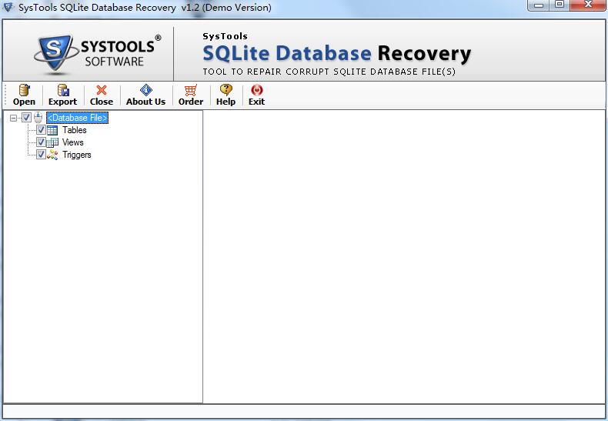Minimize the SysTools window
Image resolution: width=608 pixels, height=421 pixels.
(x=538, y=5)
